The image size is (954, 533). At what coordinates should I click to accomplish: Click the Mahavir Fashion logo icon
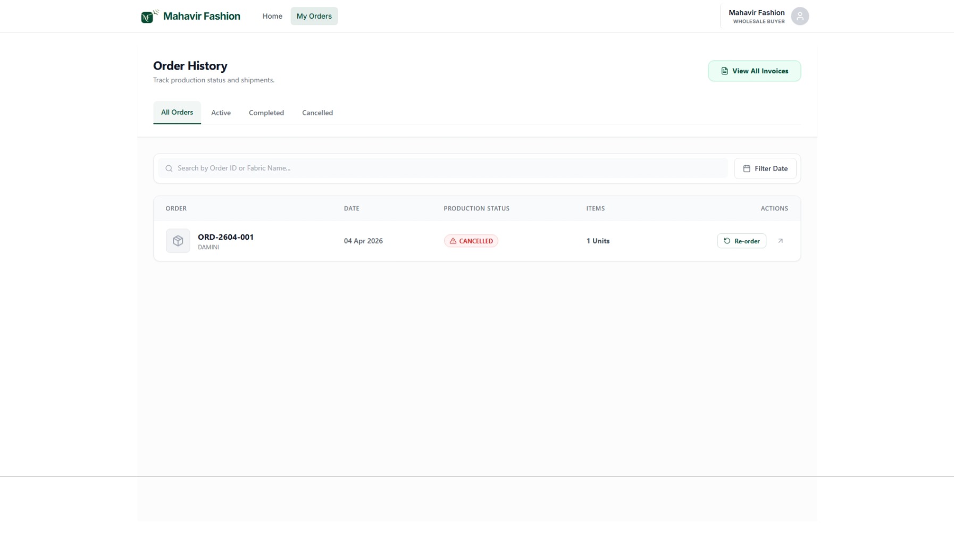[x=148, y=16]
